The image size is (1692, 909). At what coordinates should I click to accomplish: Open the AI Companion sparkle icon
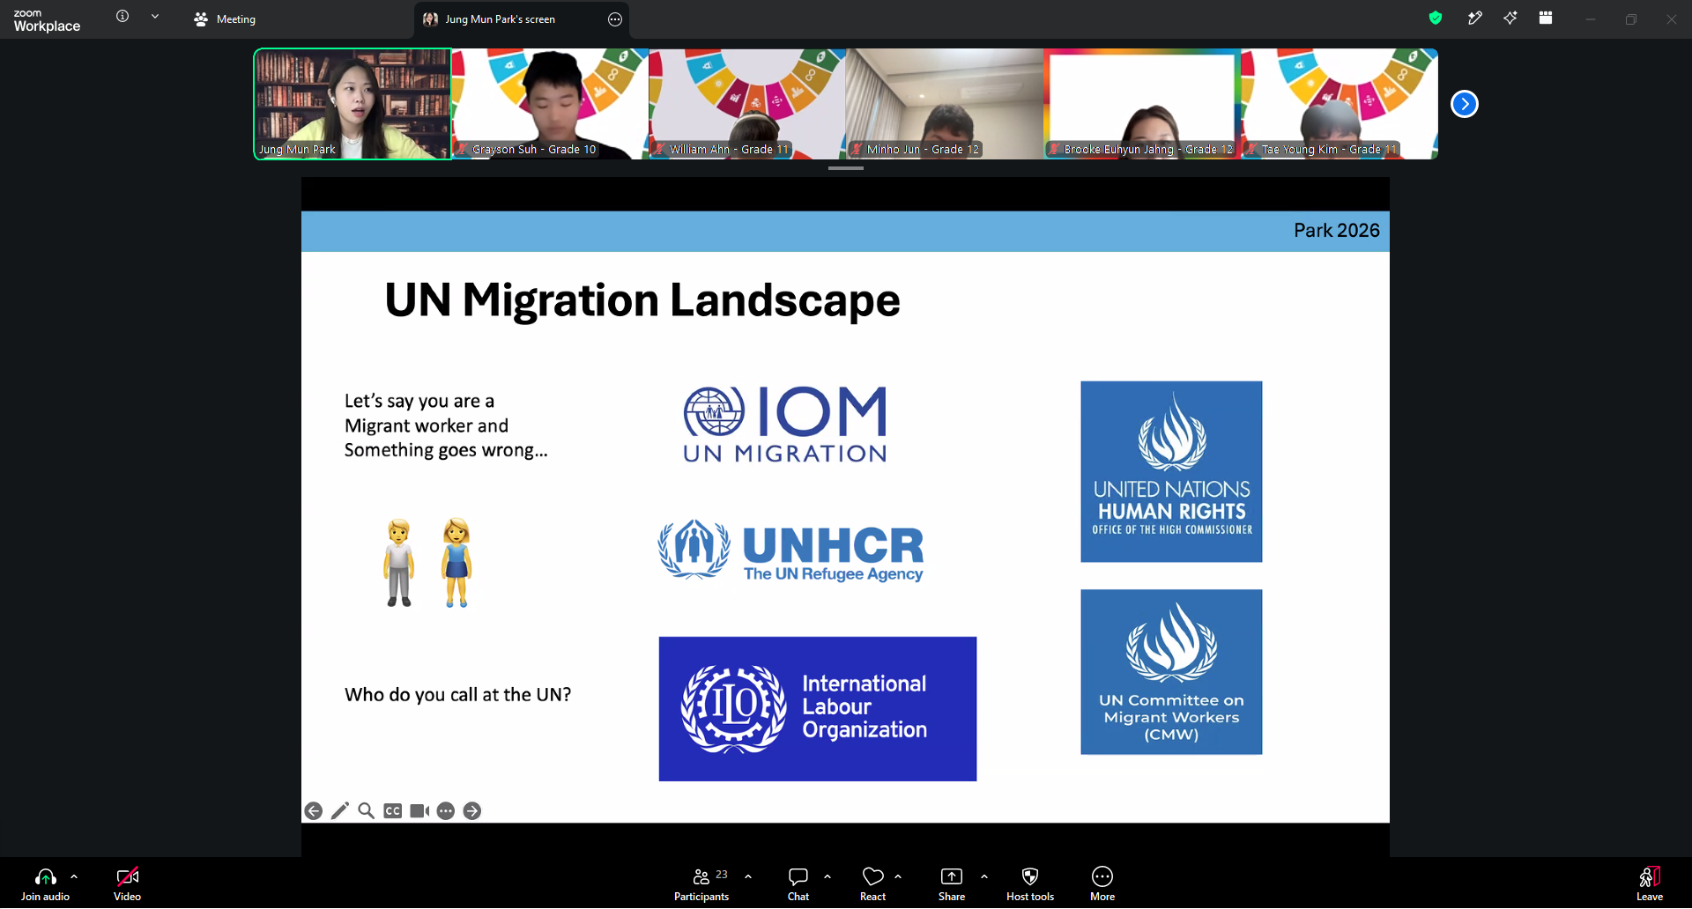pyautogui.click(x=1510, y=18)
